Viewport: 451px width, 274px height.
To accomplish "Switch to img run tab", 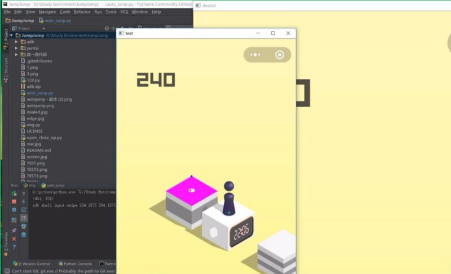I will [30, 185].
